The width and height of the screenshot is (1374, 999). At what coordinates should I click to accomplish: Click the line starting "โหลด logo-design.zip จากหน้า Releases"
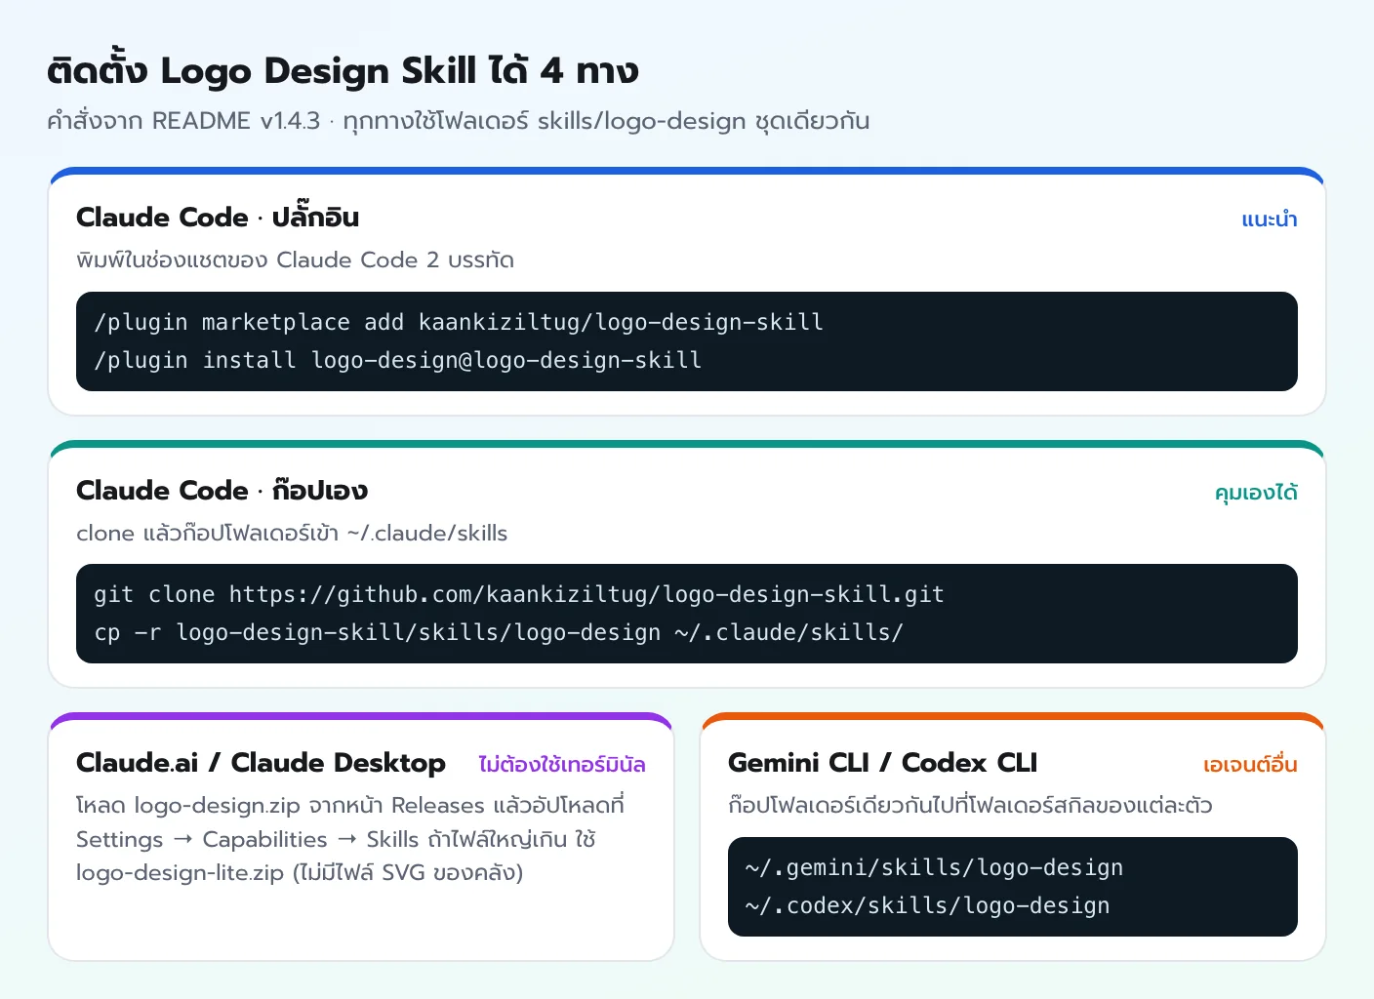click(x=350, y=805)
